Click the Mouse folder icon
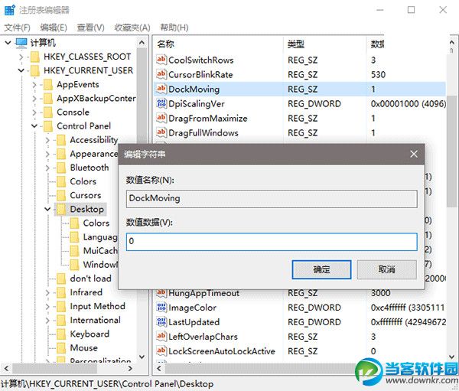 pyautogui.click(x=61, y=348)
